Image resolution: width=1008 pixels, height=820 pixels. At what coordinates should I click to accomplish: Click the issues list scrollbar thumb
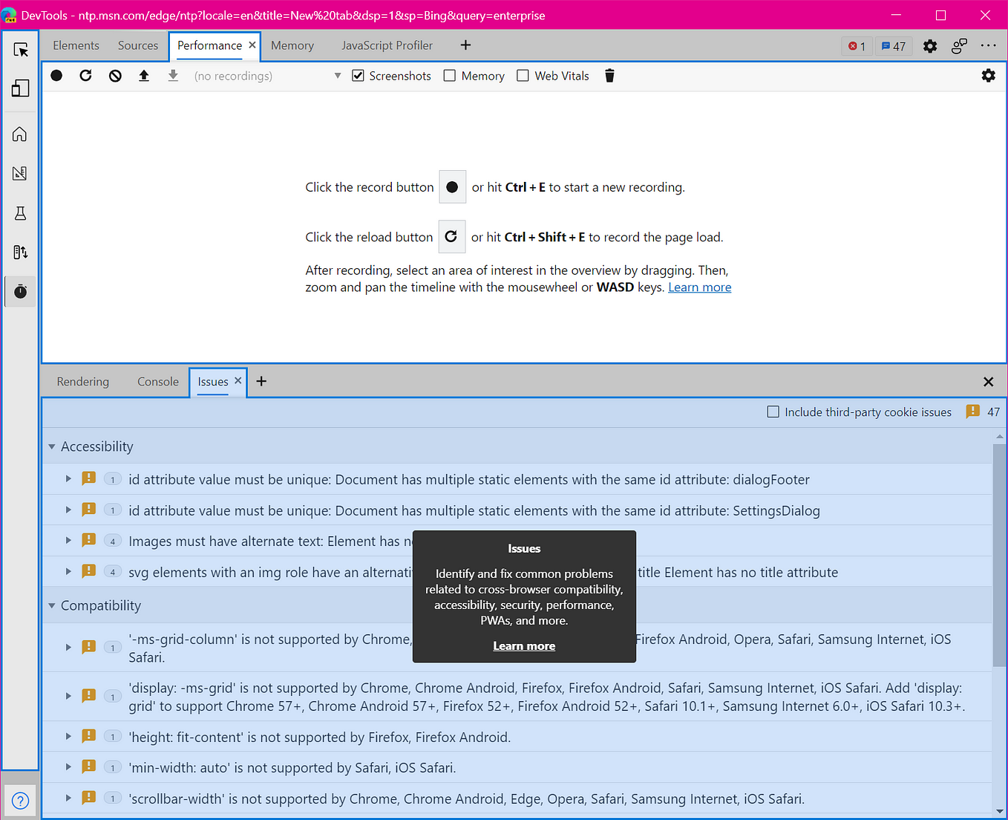[x=1000, y=556]
